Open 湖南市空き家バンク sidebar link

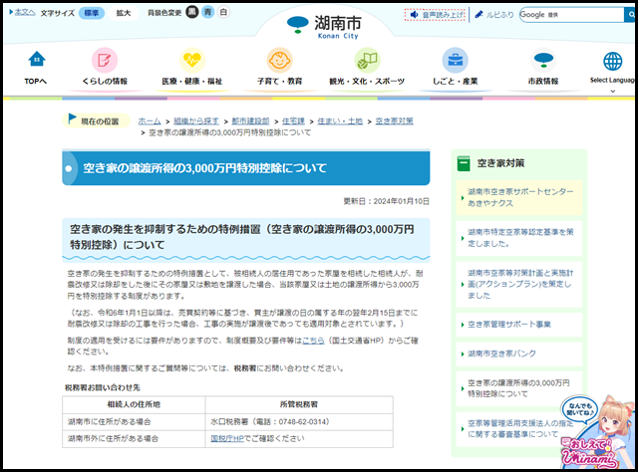coord(519,354)
